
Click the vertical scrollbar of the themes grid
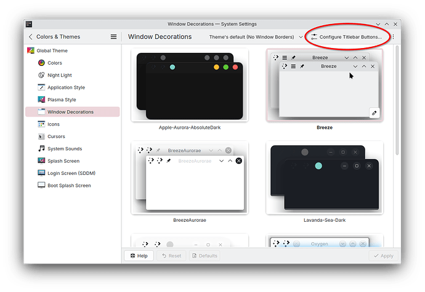(x=397, y=100)
